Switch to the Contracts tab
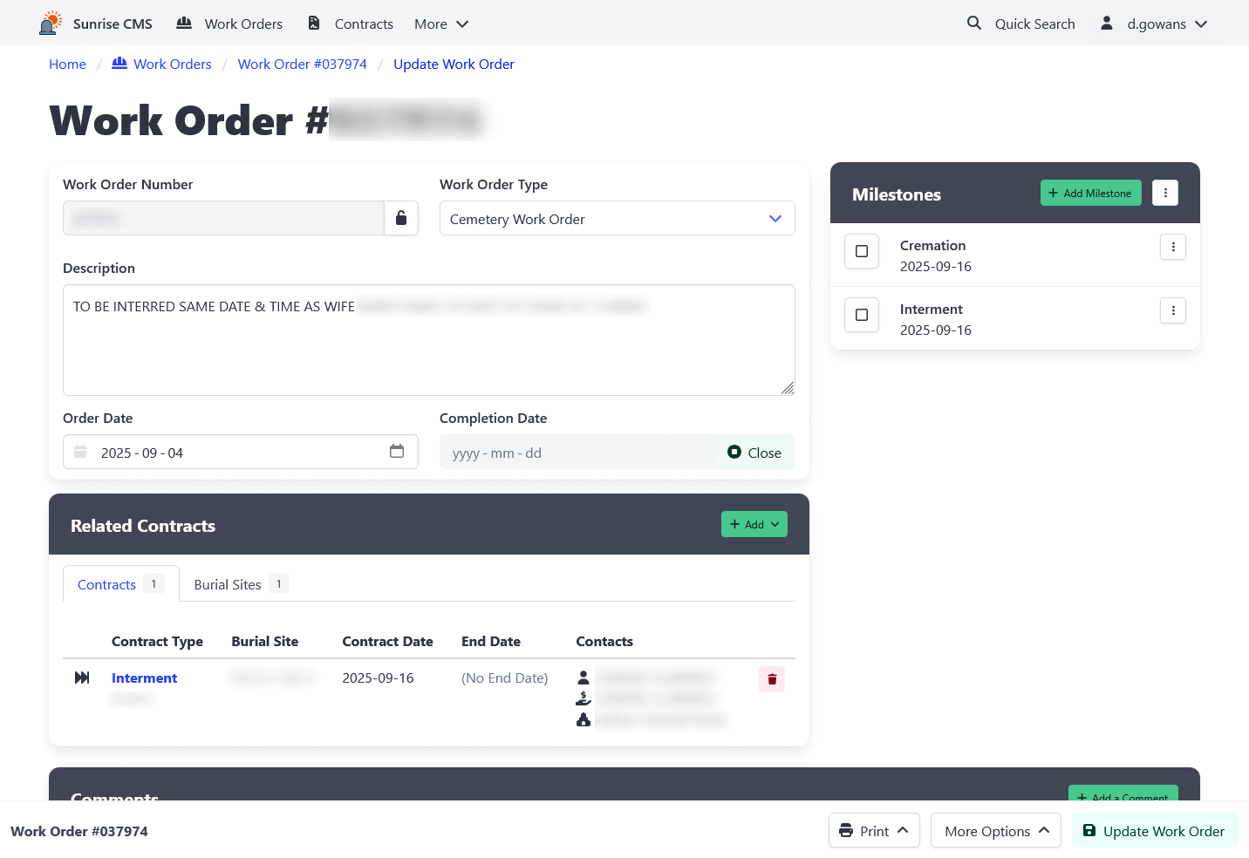Image resolution: width=1249 pixels, height=858 pixels. click(x=121, y=583)
